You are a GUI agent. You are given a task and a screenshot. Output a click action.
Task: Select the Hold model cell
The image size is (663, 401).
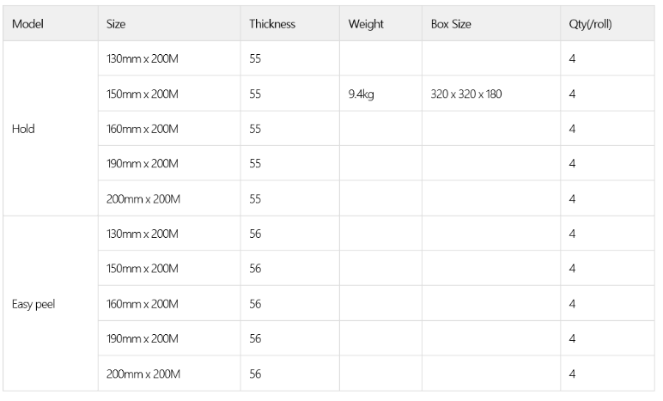[x=23, y=129]
